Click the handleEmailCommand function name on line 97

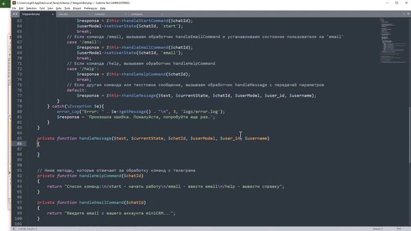101,203
